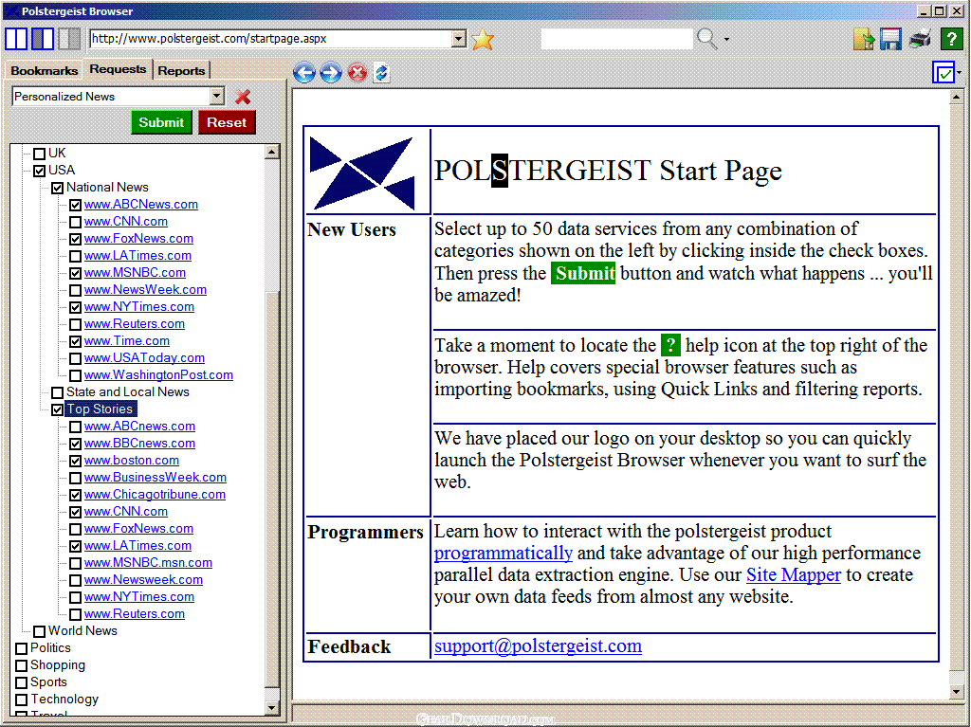The image size is (971, 727).
Task: Click the support@polstergeist.com email link
Action: point(538,645)
